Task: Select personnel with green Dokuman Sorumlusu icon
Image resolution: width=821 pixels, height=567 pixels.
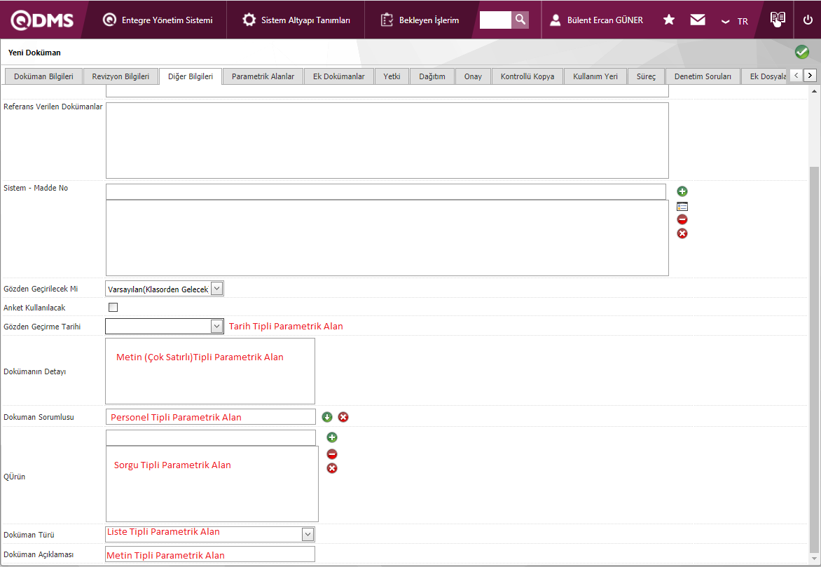Action: [x=327, y=417]
